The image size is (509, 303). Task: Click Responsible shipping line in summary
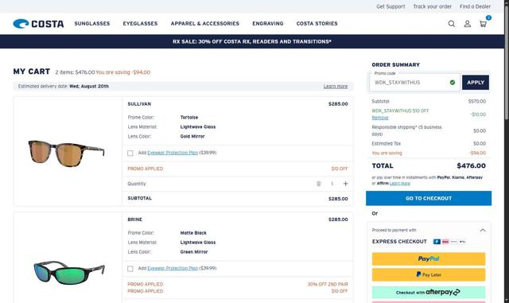click(429, 130)
